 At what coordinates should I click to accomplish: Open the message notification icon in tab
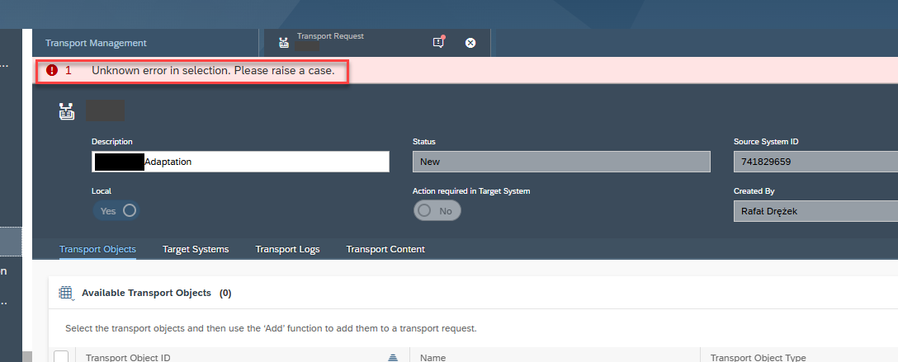pyautogui.click(x=439, y=42)
